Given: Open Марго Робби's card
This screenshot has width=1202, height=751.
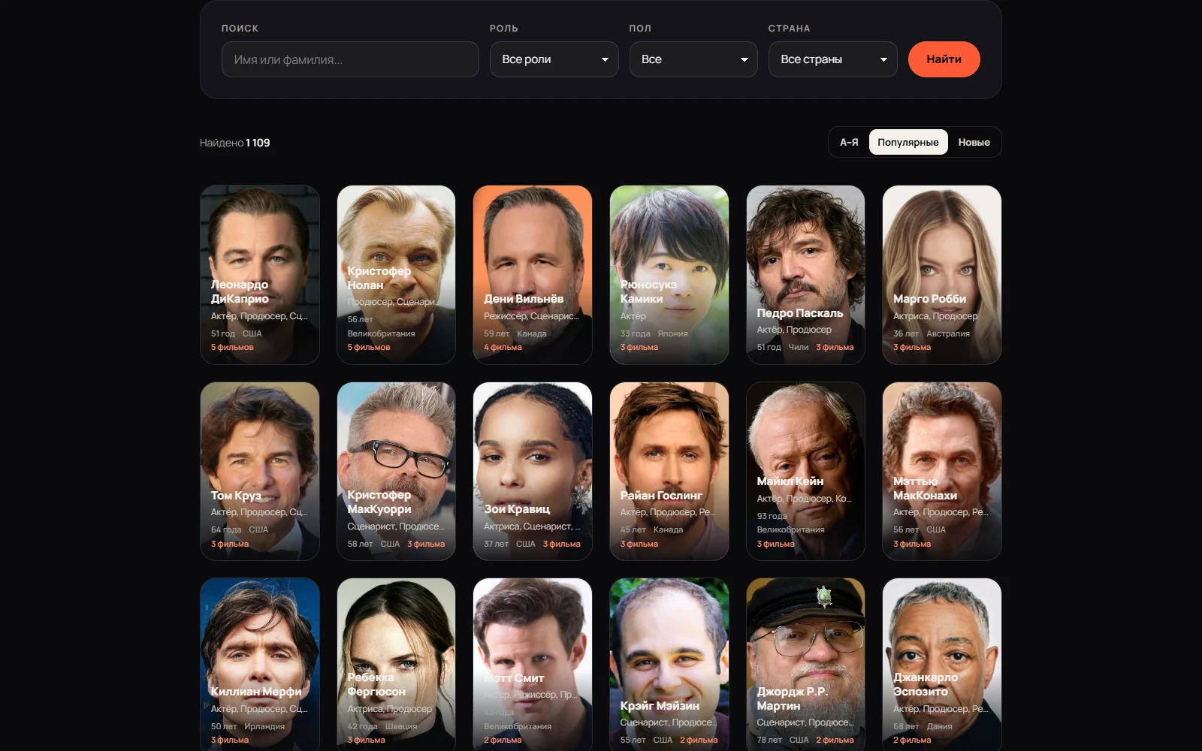Looking at the screenshot, I should 942,275.
